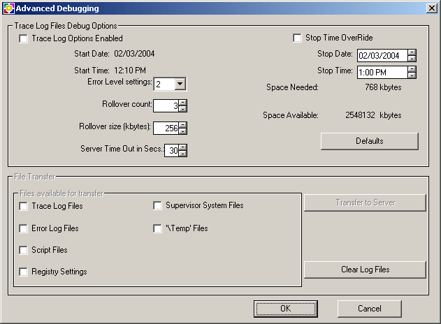The width and height of the screenshot is (441, 324).
Task: Enable the Trace Log Options Enabled checkbox
Action: coord(23,38)
